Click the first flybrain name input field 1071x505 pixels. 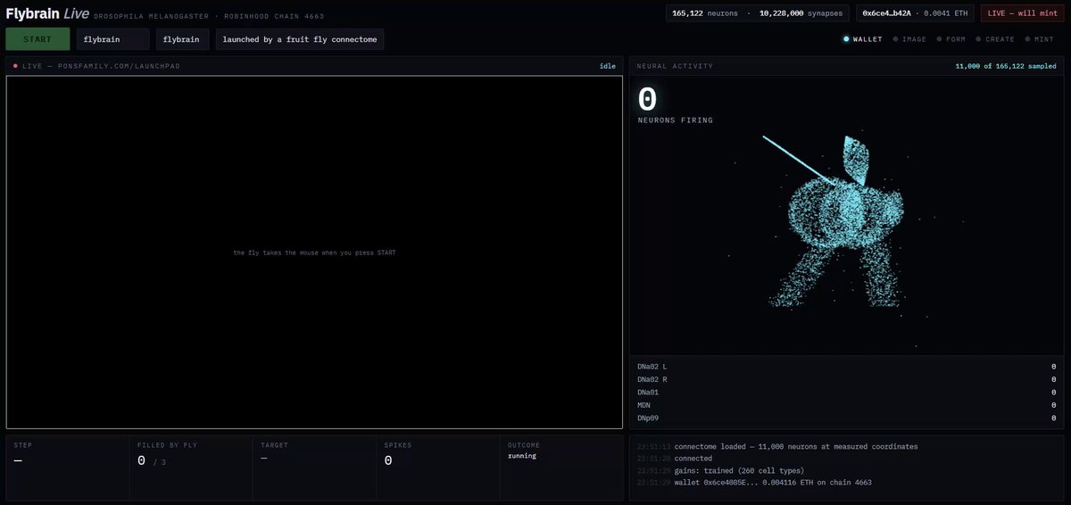112,39
